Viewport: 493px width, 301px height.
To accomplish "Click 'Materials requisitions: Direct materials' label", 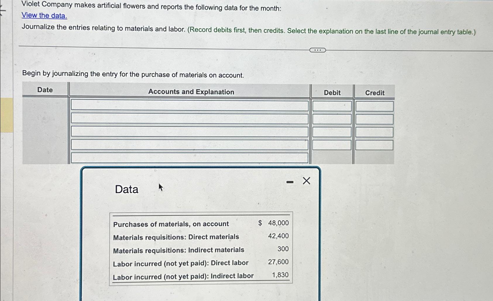I will coord(176,237).
